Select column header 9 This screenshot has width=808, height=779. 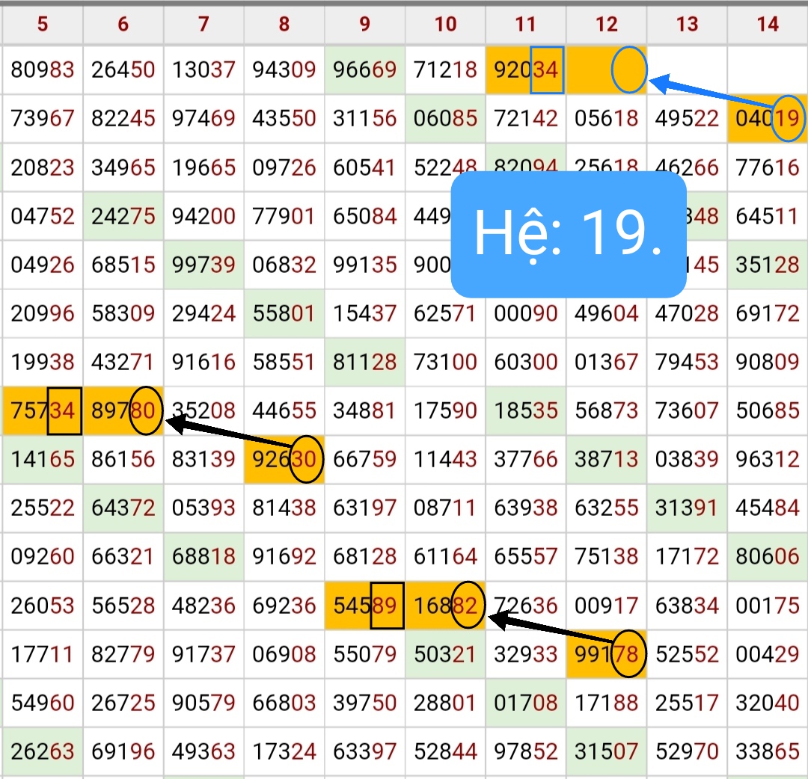pyautogui.click(x=364, y=24)
